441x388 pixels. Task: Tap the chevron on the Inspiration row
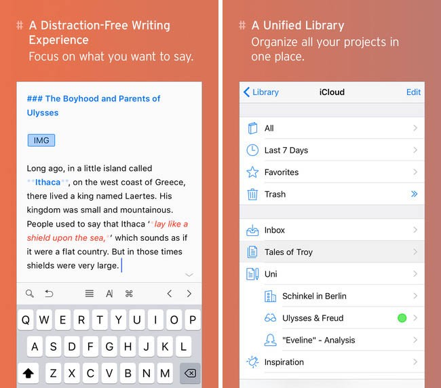point(415,362)
